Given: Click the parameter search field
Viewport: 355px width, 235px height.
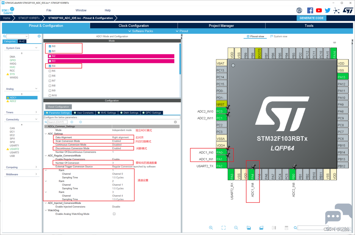Looking at the screenshot, I should pyautogui.click(x=57, y=122).
